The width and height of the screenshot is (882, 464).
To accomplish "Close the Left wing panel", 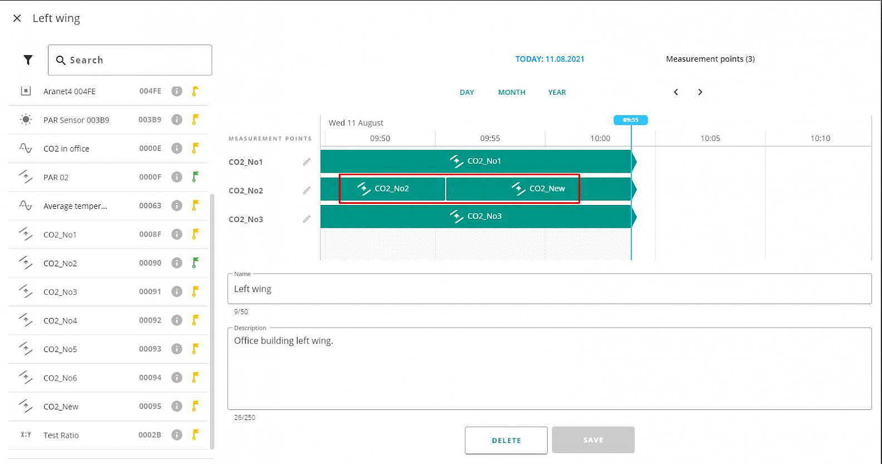I will (x=17, y=18).
